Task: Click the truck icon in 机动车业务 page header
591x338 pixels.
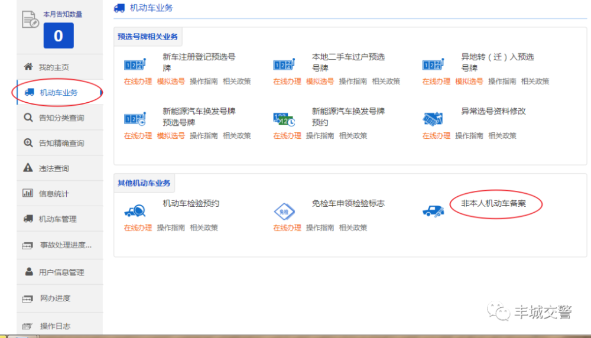Action: point(119,8)
